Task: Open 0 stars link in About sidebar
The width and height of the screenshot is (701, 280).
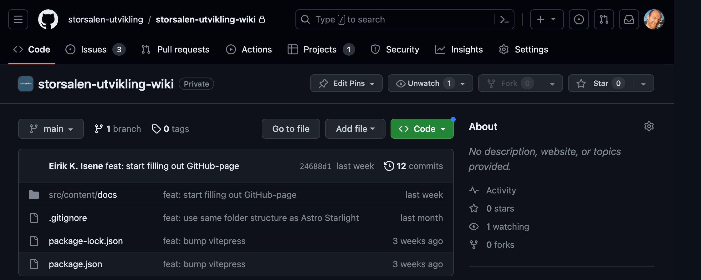Action: pyautogui.click(x=491, y=208)
